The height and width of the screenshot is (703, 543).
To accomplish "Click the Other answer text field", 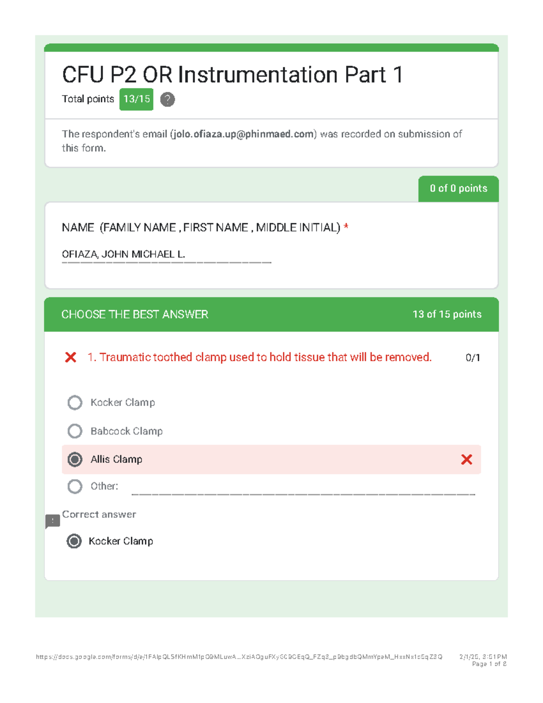I will click(x=303, y=488).
